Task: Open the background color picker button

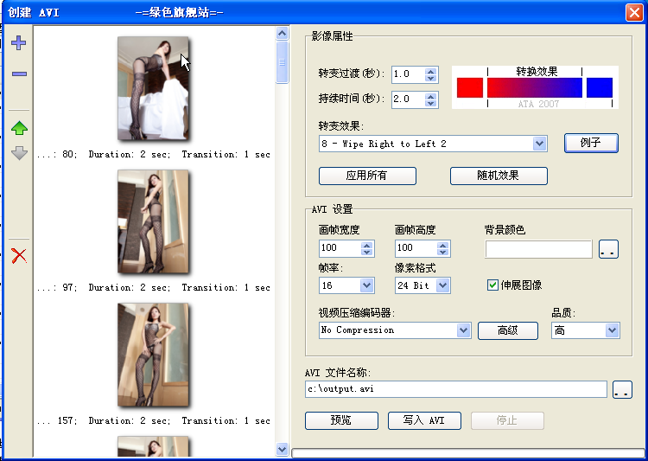Action: click(x=608, y=249)
